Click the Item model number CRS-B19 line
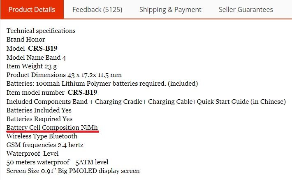Screen dimensions: 292x180 52,93
